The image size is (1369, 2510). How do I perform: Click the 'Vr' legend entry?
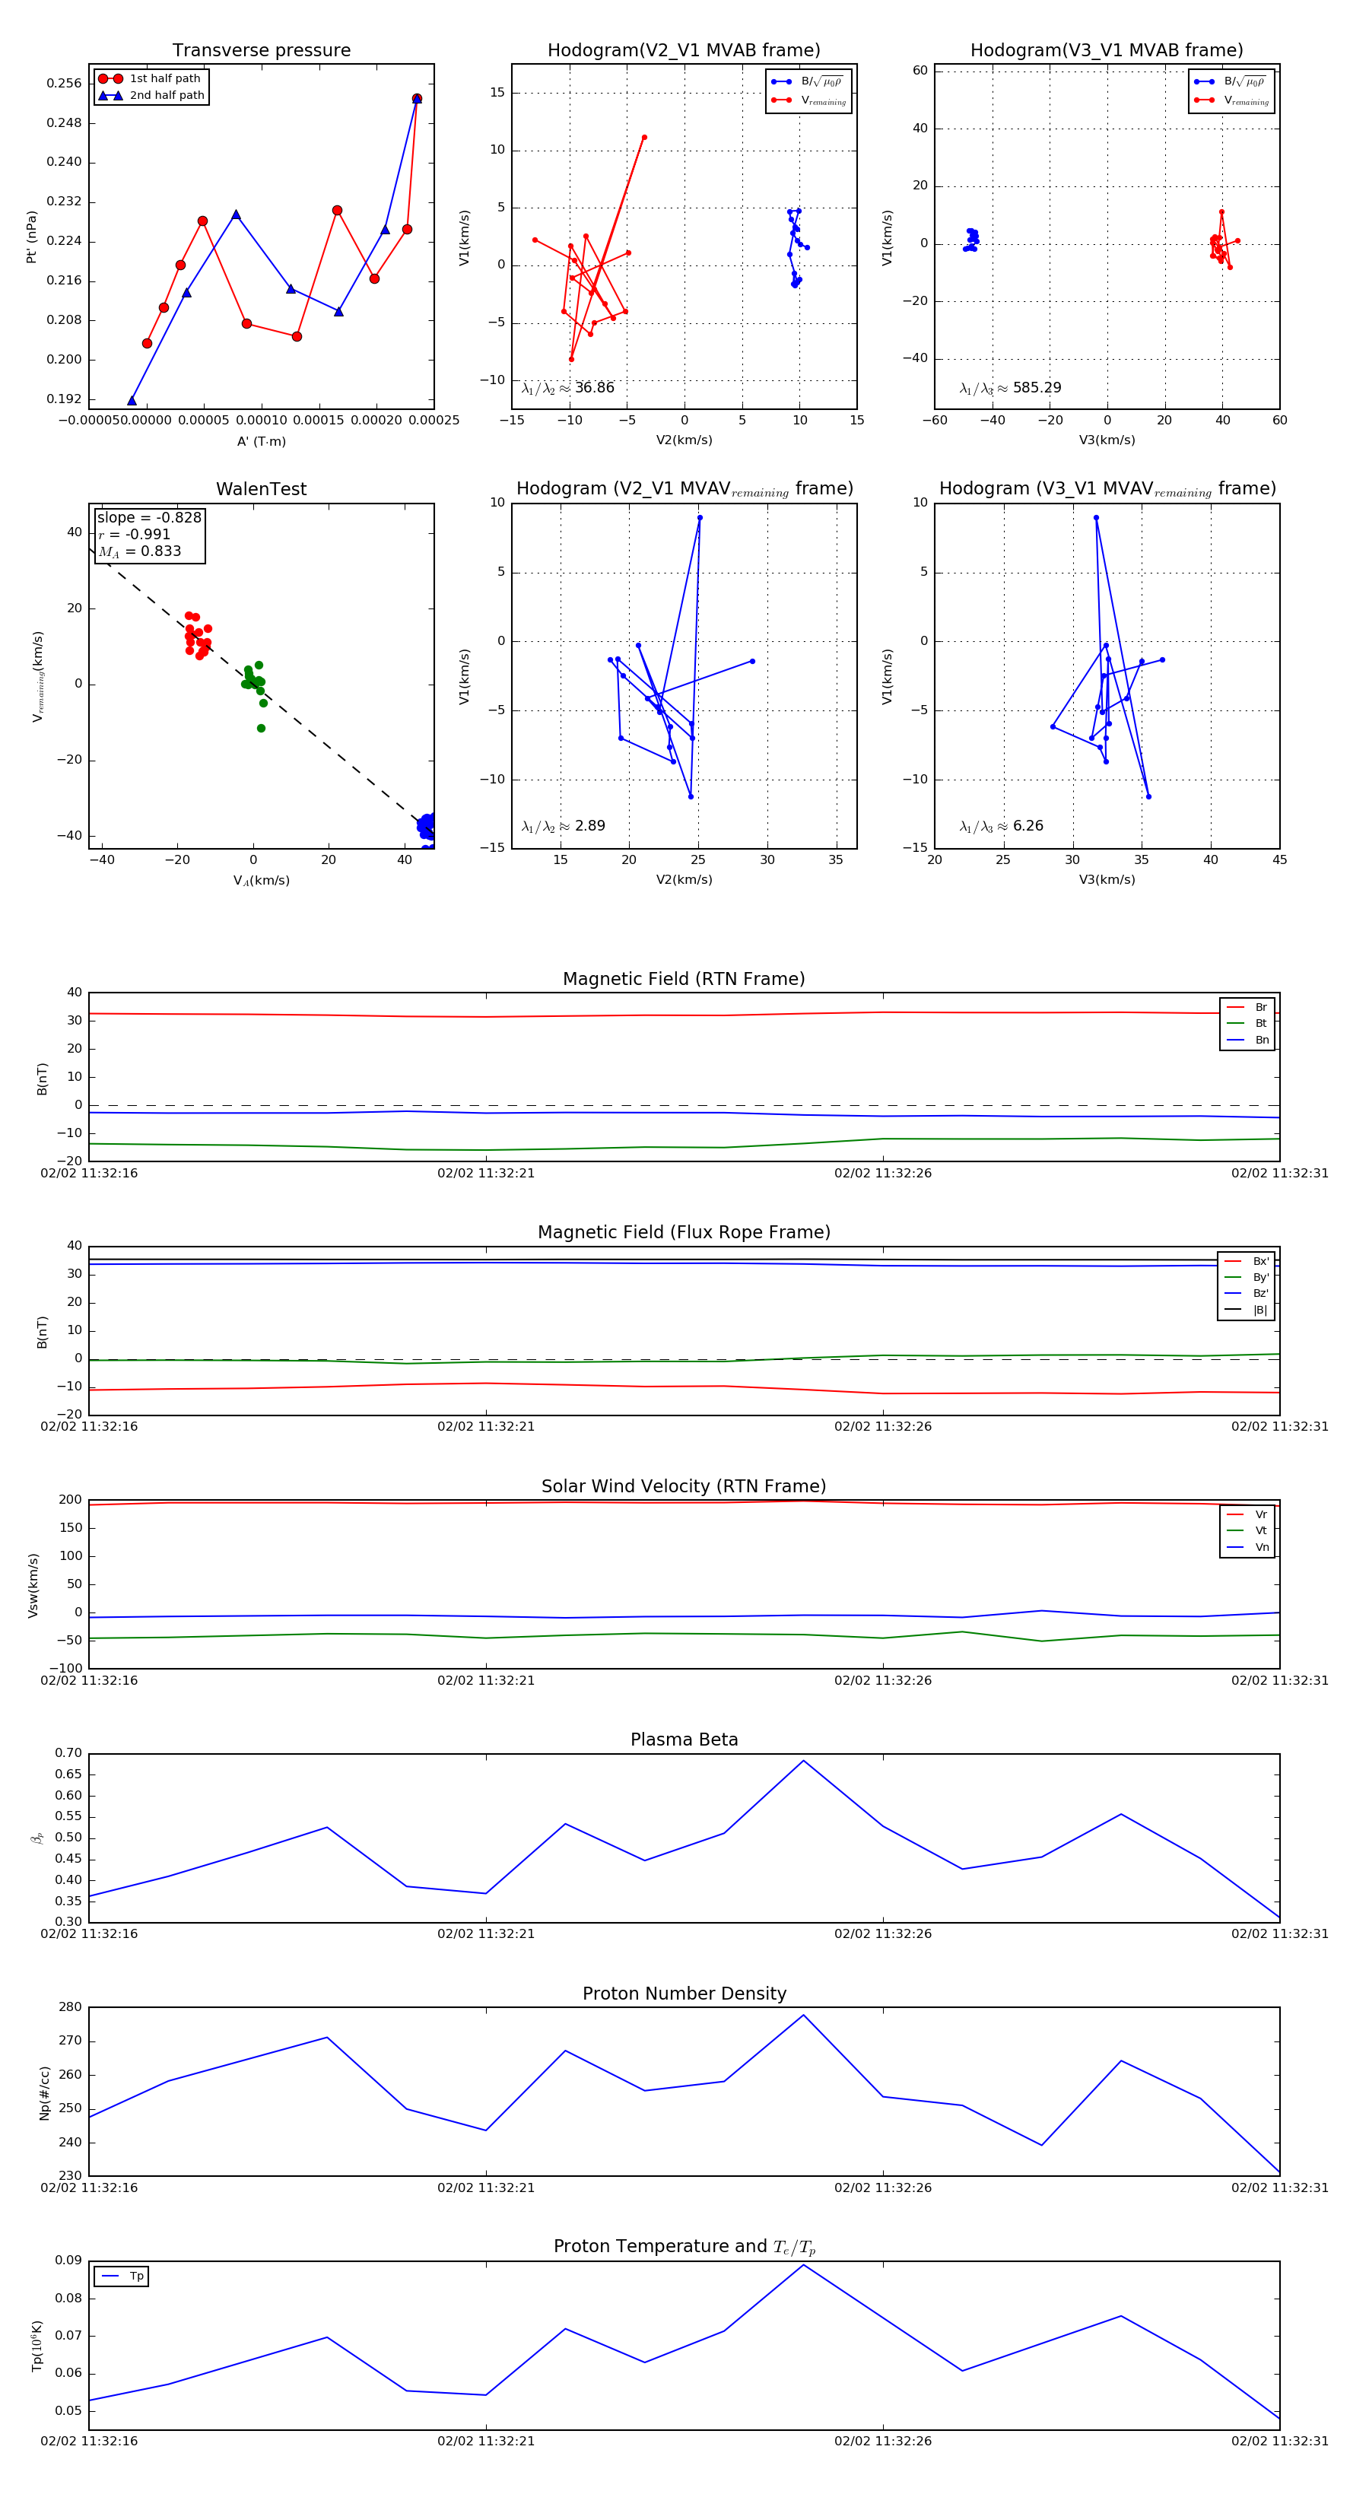pyautogui.click(x=1248, y=1515)
